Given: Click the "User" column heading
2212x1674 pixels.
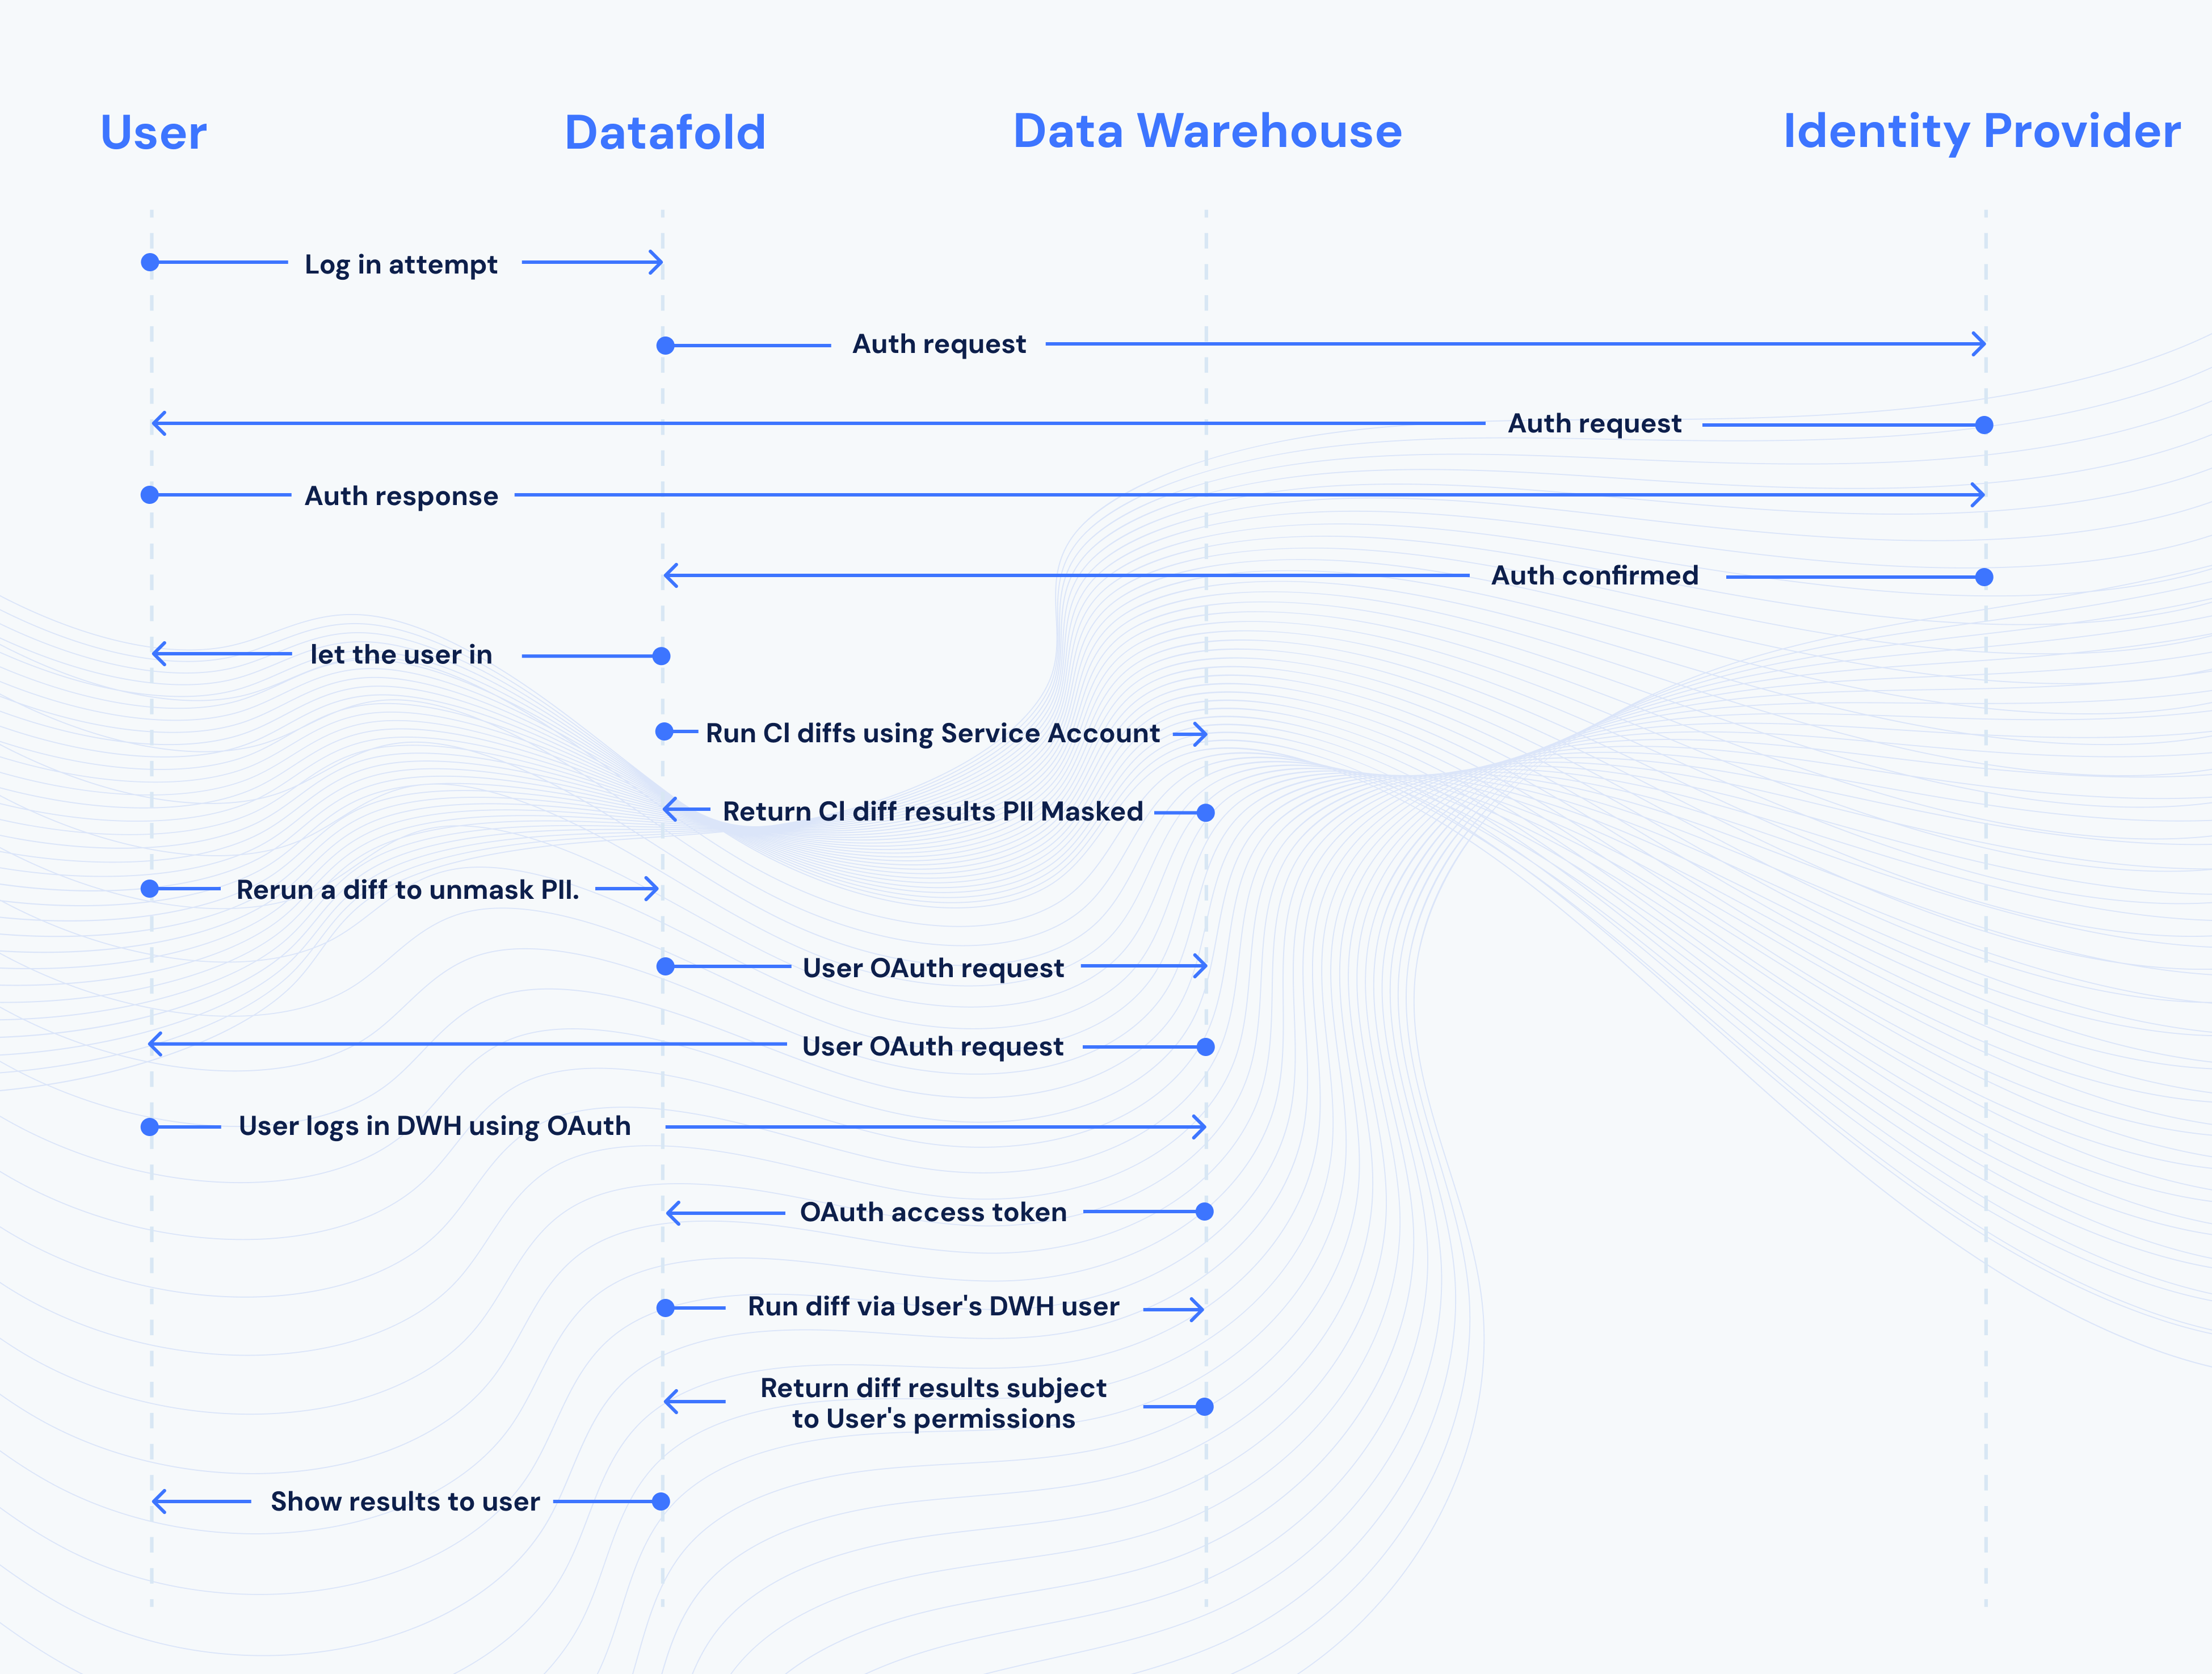Looking at the screenshot, I should 154,132.
